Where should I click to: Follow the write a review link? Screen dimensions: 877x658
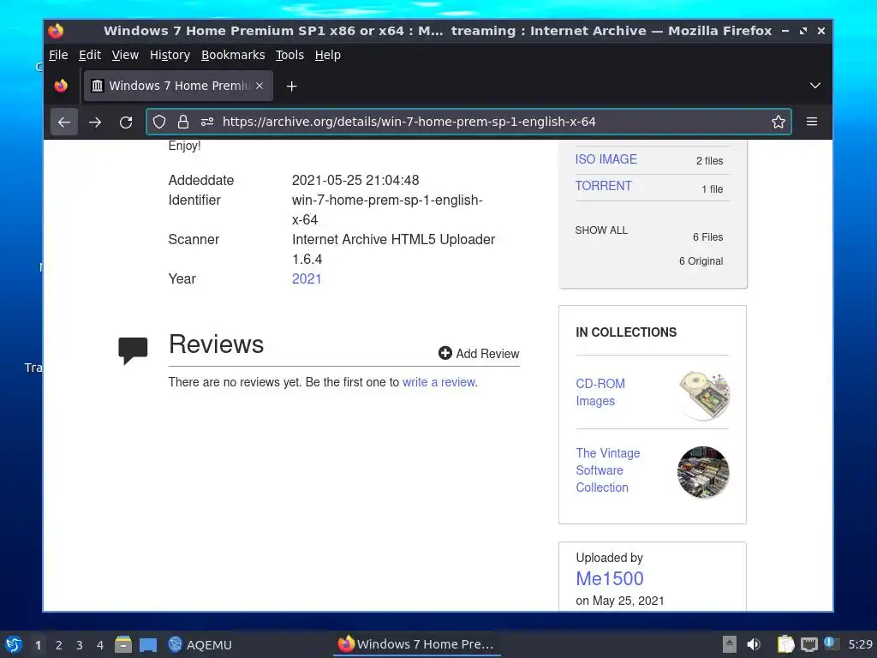pyautogui.click(x=439, y=382)
